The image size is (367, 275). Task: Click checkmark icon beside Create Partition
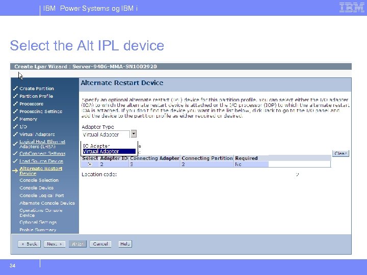pyautogui.click(x=15, y=89)
